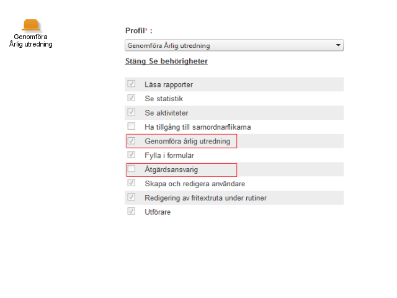Click the orange helmet profile icon
Viewport: 397px width, 298px height.
[31, 25]
